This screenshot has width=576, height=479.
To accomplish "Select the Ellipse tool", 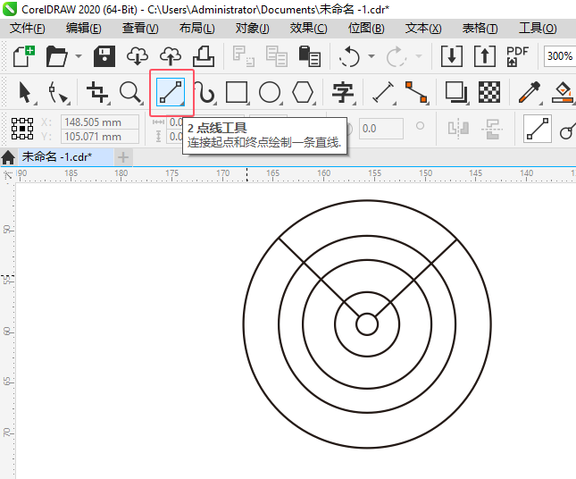I will point(270,92).
